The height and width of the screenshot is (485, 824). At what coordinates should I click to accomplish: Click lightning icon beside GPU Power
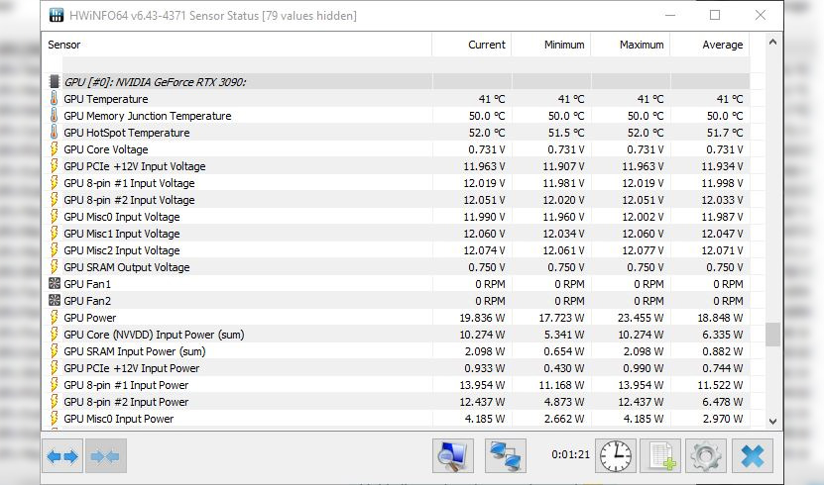coord(54,317)
